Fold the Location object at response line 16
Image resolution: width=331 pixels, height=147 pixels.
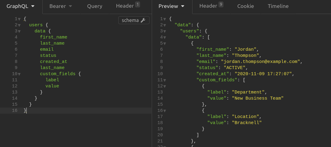pos(165,111)
